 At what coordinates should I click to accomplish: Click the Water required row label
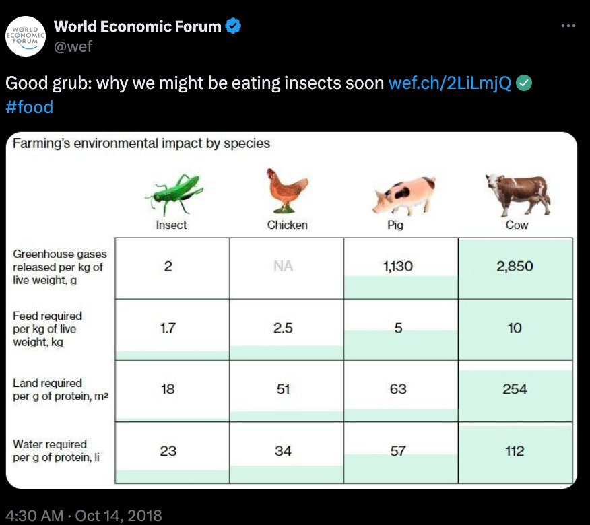pyautogui.click(x=57, y=451)
